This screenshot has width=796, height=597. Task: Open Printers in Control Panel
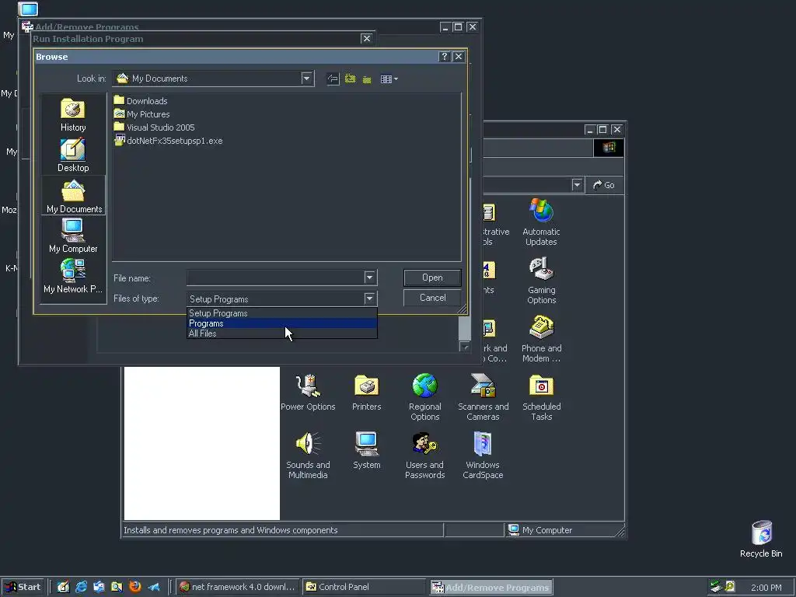click(x=367, y=393)
